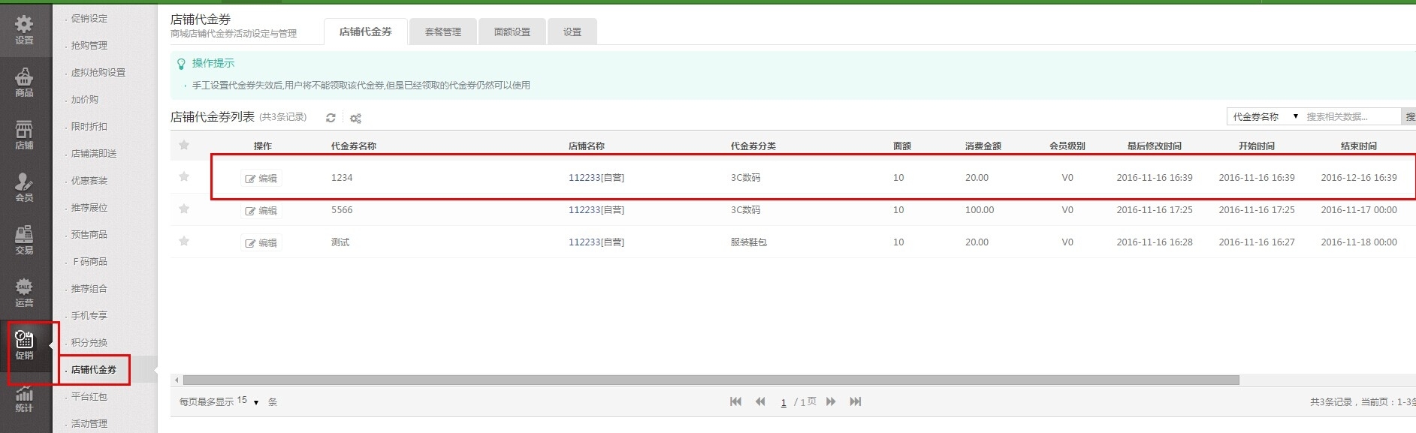Go to last page icon
1416x433 pixels.
tap(855, 401)
